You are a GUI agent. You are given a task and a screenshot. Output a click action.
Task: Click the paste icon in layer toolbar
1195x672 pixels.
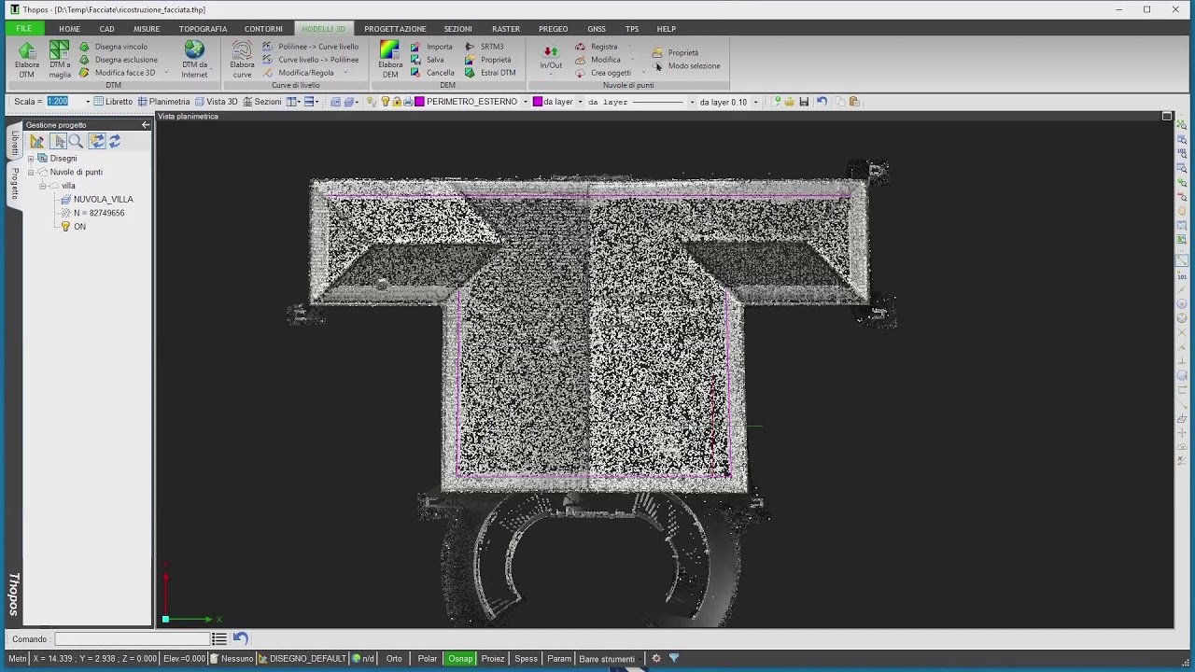tap(853, 102)
